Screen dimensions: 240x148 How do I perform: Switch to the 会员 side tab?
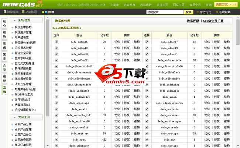click(4, 67)
